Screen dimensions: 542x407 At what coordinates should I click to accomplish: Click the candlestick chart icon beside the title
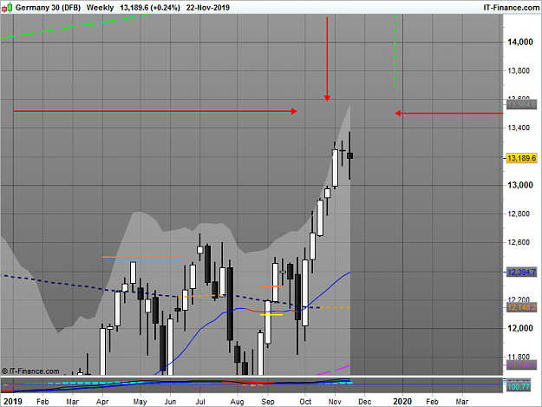7,7
